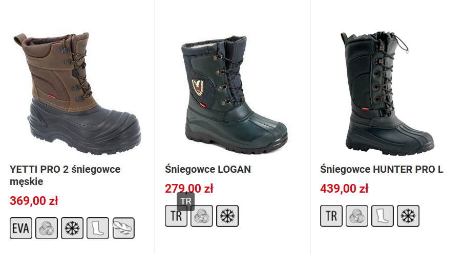Click the feather lightweight icon under YETTI PRO 2
Viewport: 464px width, 254px height.
[123, 228]
